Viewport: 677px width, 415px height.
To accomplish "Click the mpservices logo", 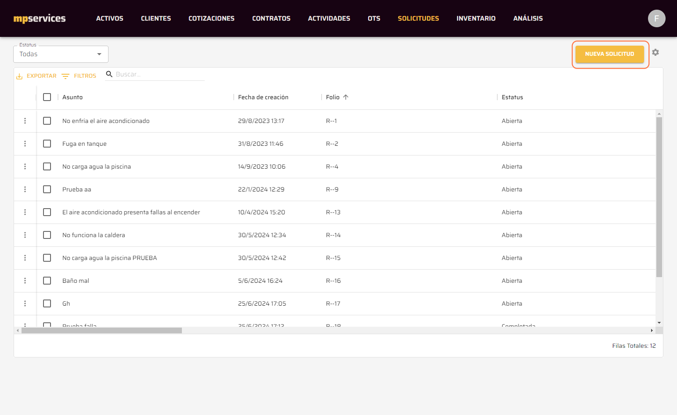I will coord(40,18).
